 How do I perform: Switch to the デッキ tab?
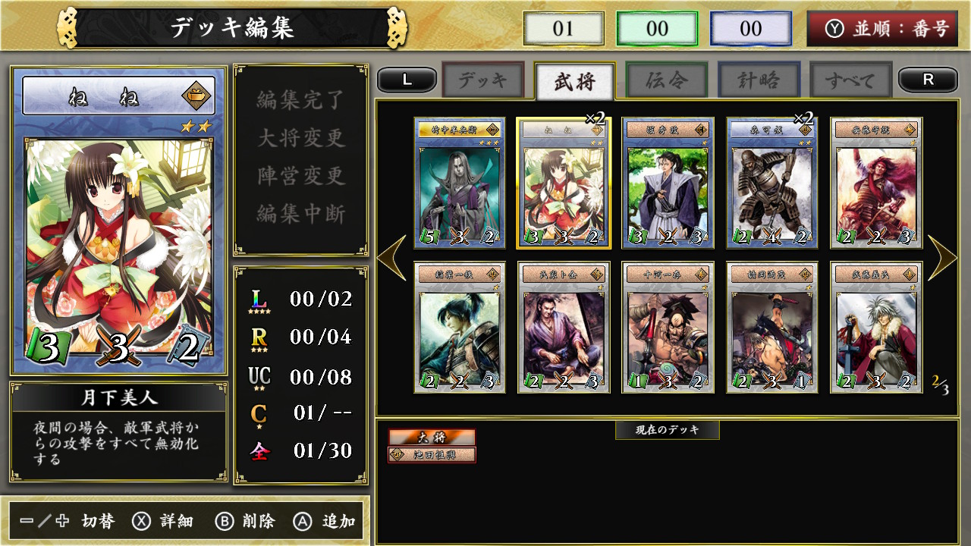coord(482,80)
